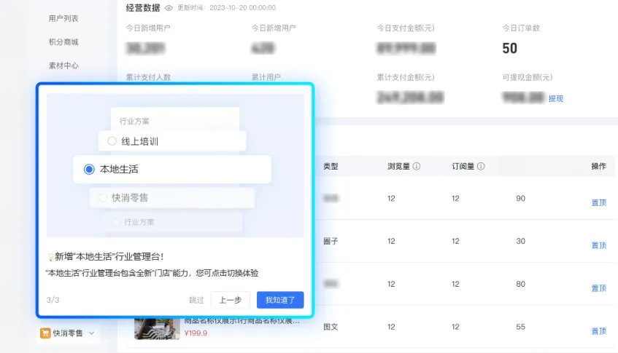Click the 可提现金额(元) label

[528, 77]
